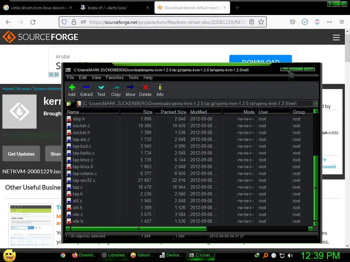The width and height of the screenshot is (350, 262).
Task: Toggle Firefox reader view icon
Action: point(252,22)
